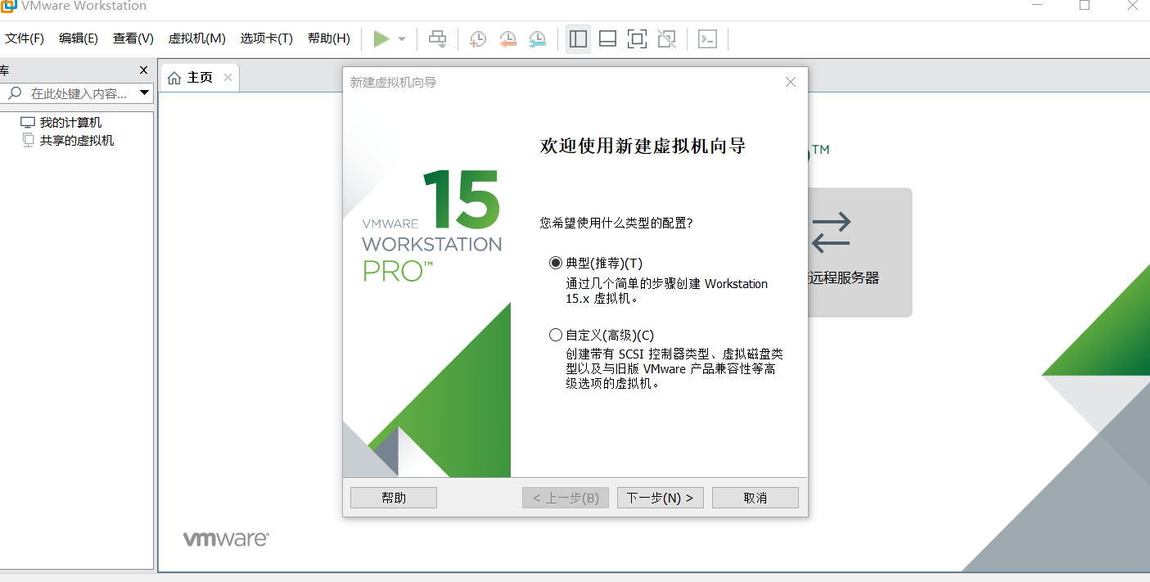Image resolution: width=1150 pixels, height=582 pixels.
Task: Click the shared VMs icon beside 共享的虚拟机
Action: point(29,141)
